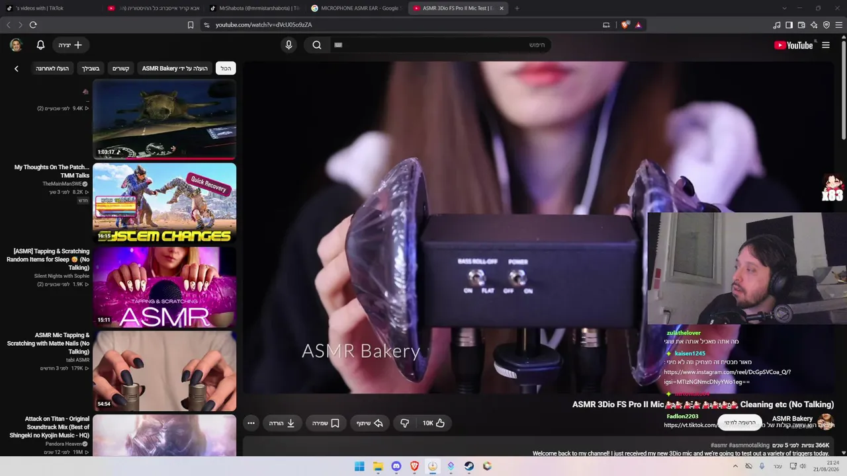This screenshot has height=476, width=847.
Task: Click the browser address bar URL
Action: coord(263,24)
